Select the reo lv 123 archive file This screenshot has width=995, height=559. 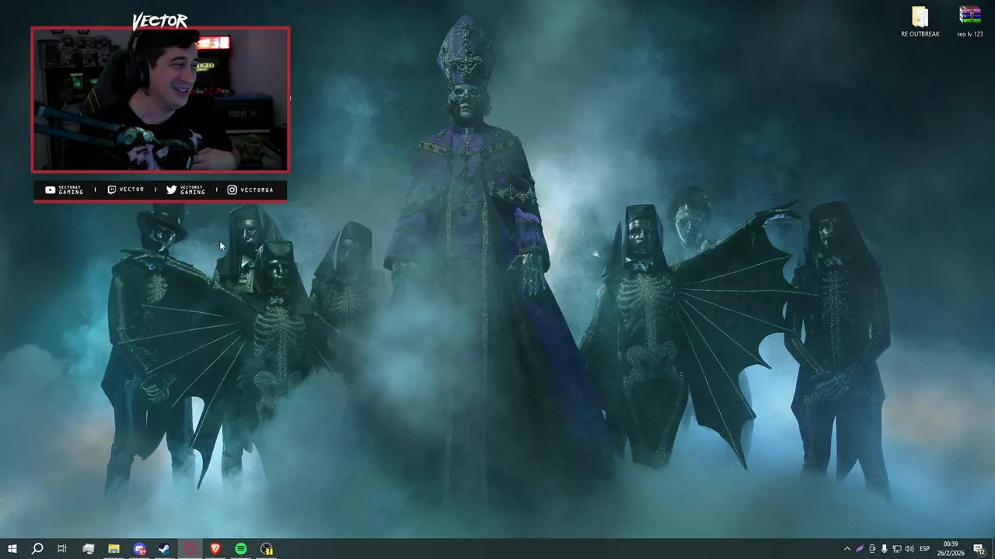pos(970,23)
